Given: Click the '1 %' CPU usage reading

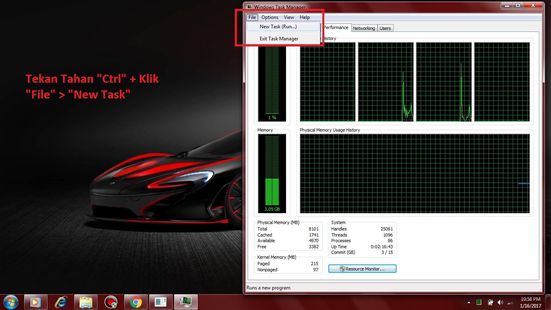Looking at the screenshot, I should [x=272, y=117].
